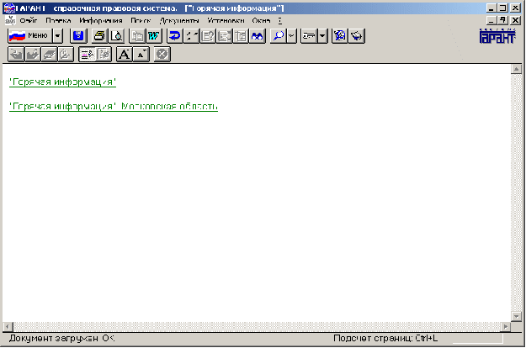The image size is (526, 348).
Task: Click the greyed copy pages icon
Action: (x=137, y=35)
